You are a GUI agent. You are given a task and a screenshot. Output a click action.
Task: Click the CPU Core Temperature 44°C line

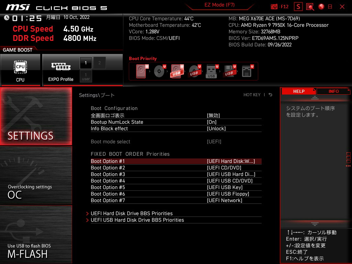161,19
